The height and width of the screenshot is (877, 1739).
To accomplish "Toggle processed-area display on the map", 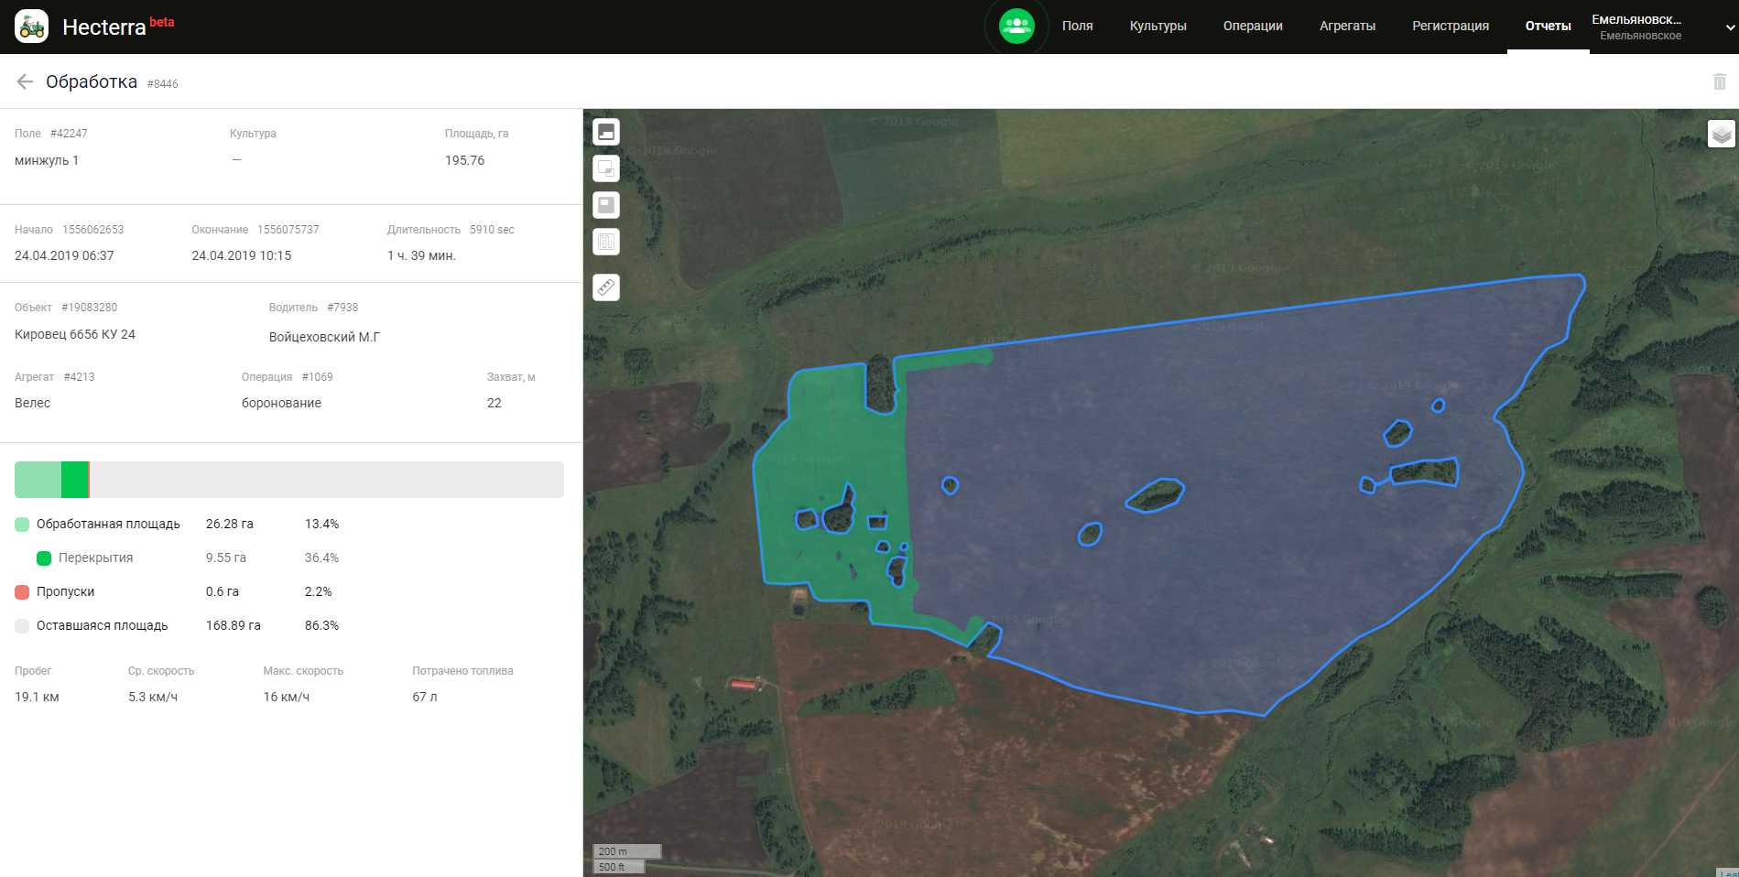I will tap(606, 132).
